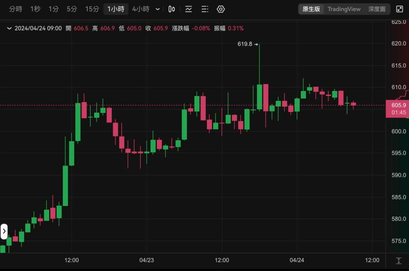Select the 4小時 interval
Screen dimensions: 409x271
click(x=141, y=9)
